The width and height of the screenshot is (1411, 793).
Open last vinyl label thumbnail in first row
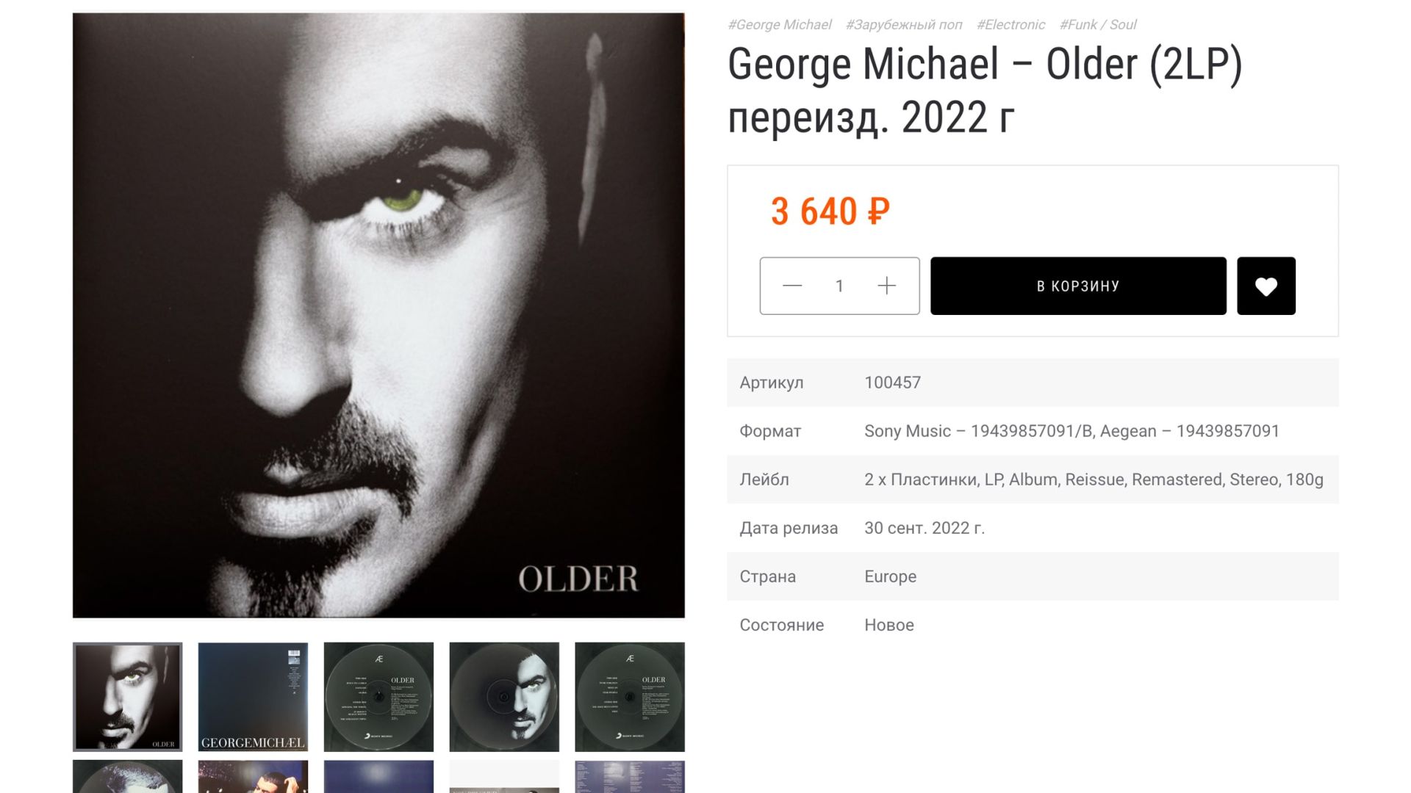coord(629,697)
